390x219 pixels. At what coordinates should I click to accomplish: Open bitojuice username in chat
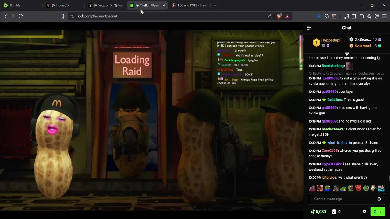pyautogui.click(x=330, y=178)
